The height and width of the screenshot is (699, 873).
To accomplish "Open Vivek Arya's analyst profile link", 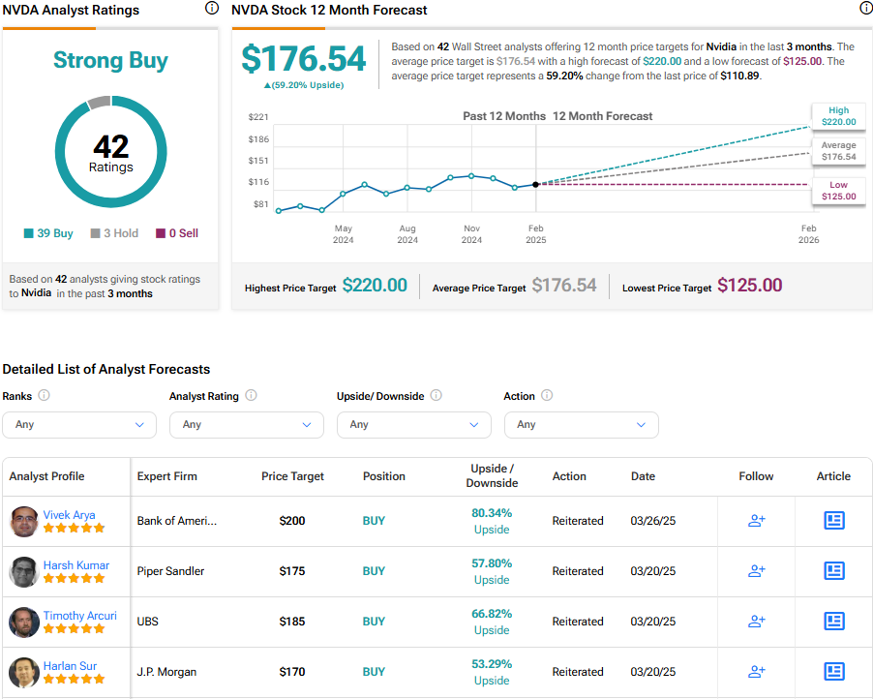I will [69, 515].
